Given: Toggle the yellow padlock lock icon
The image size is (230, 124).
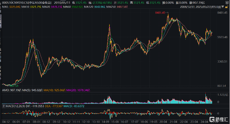Looking at the screenshot, I should [227, 7].
